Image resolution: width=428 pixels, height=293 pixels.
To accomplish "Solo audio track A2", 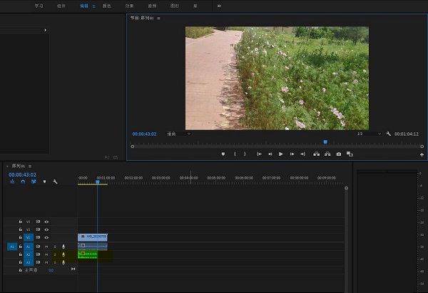I will click(x=54, y=254).
